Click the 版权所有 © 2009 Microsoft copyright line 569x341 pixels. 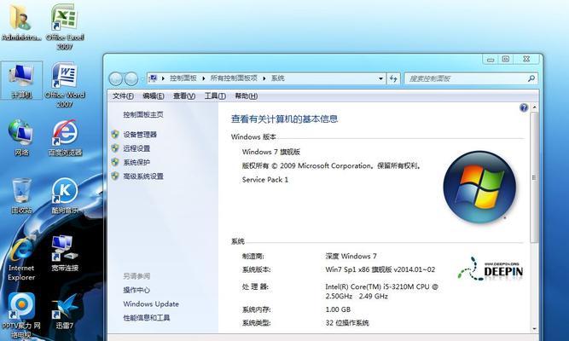[x=332, y=165]
